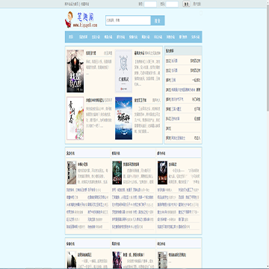Click the 收藏本站 bookmark link

click(85, 4)
